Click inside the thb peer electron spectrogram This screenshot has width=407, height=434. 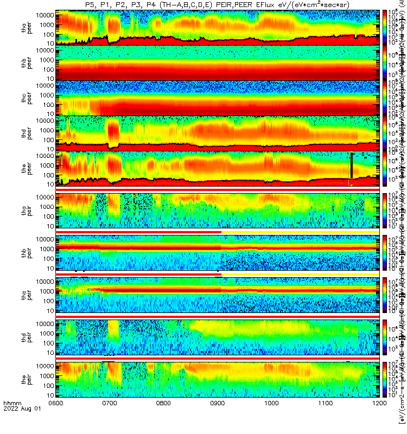point(218,63)
